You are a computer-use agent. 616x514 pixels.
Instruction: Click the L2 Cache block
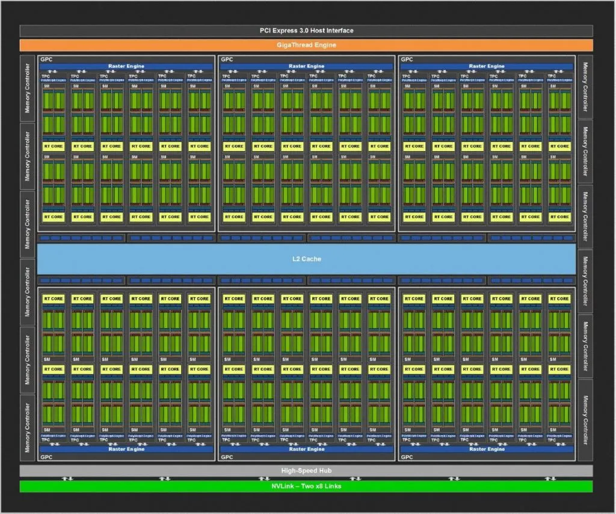click(x=306, y=259)
